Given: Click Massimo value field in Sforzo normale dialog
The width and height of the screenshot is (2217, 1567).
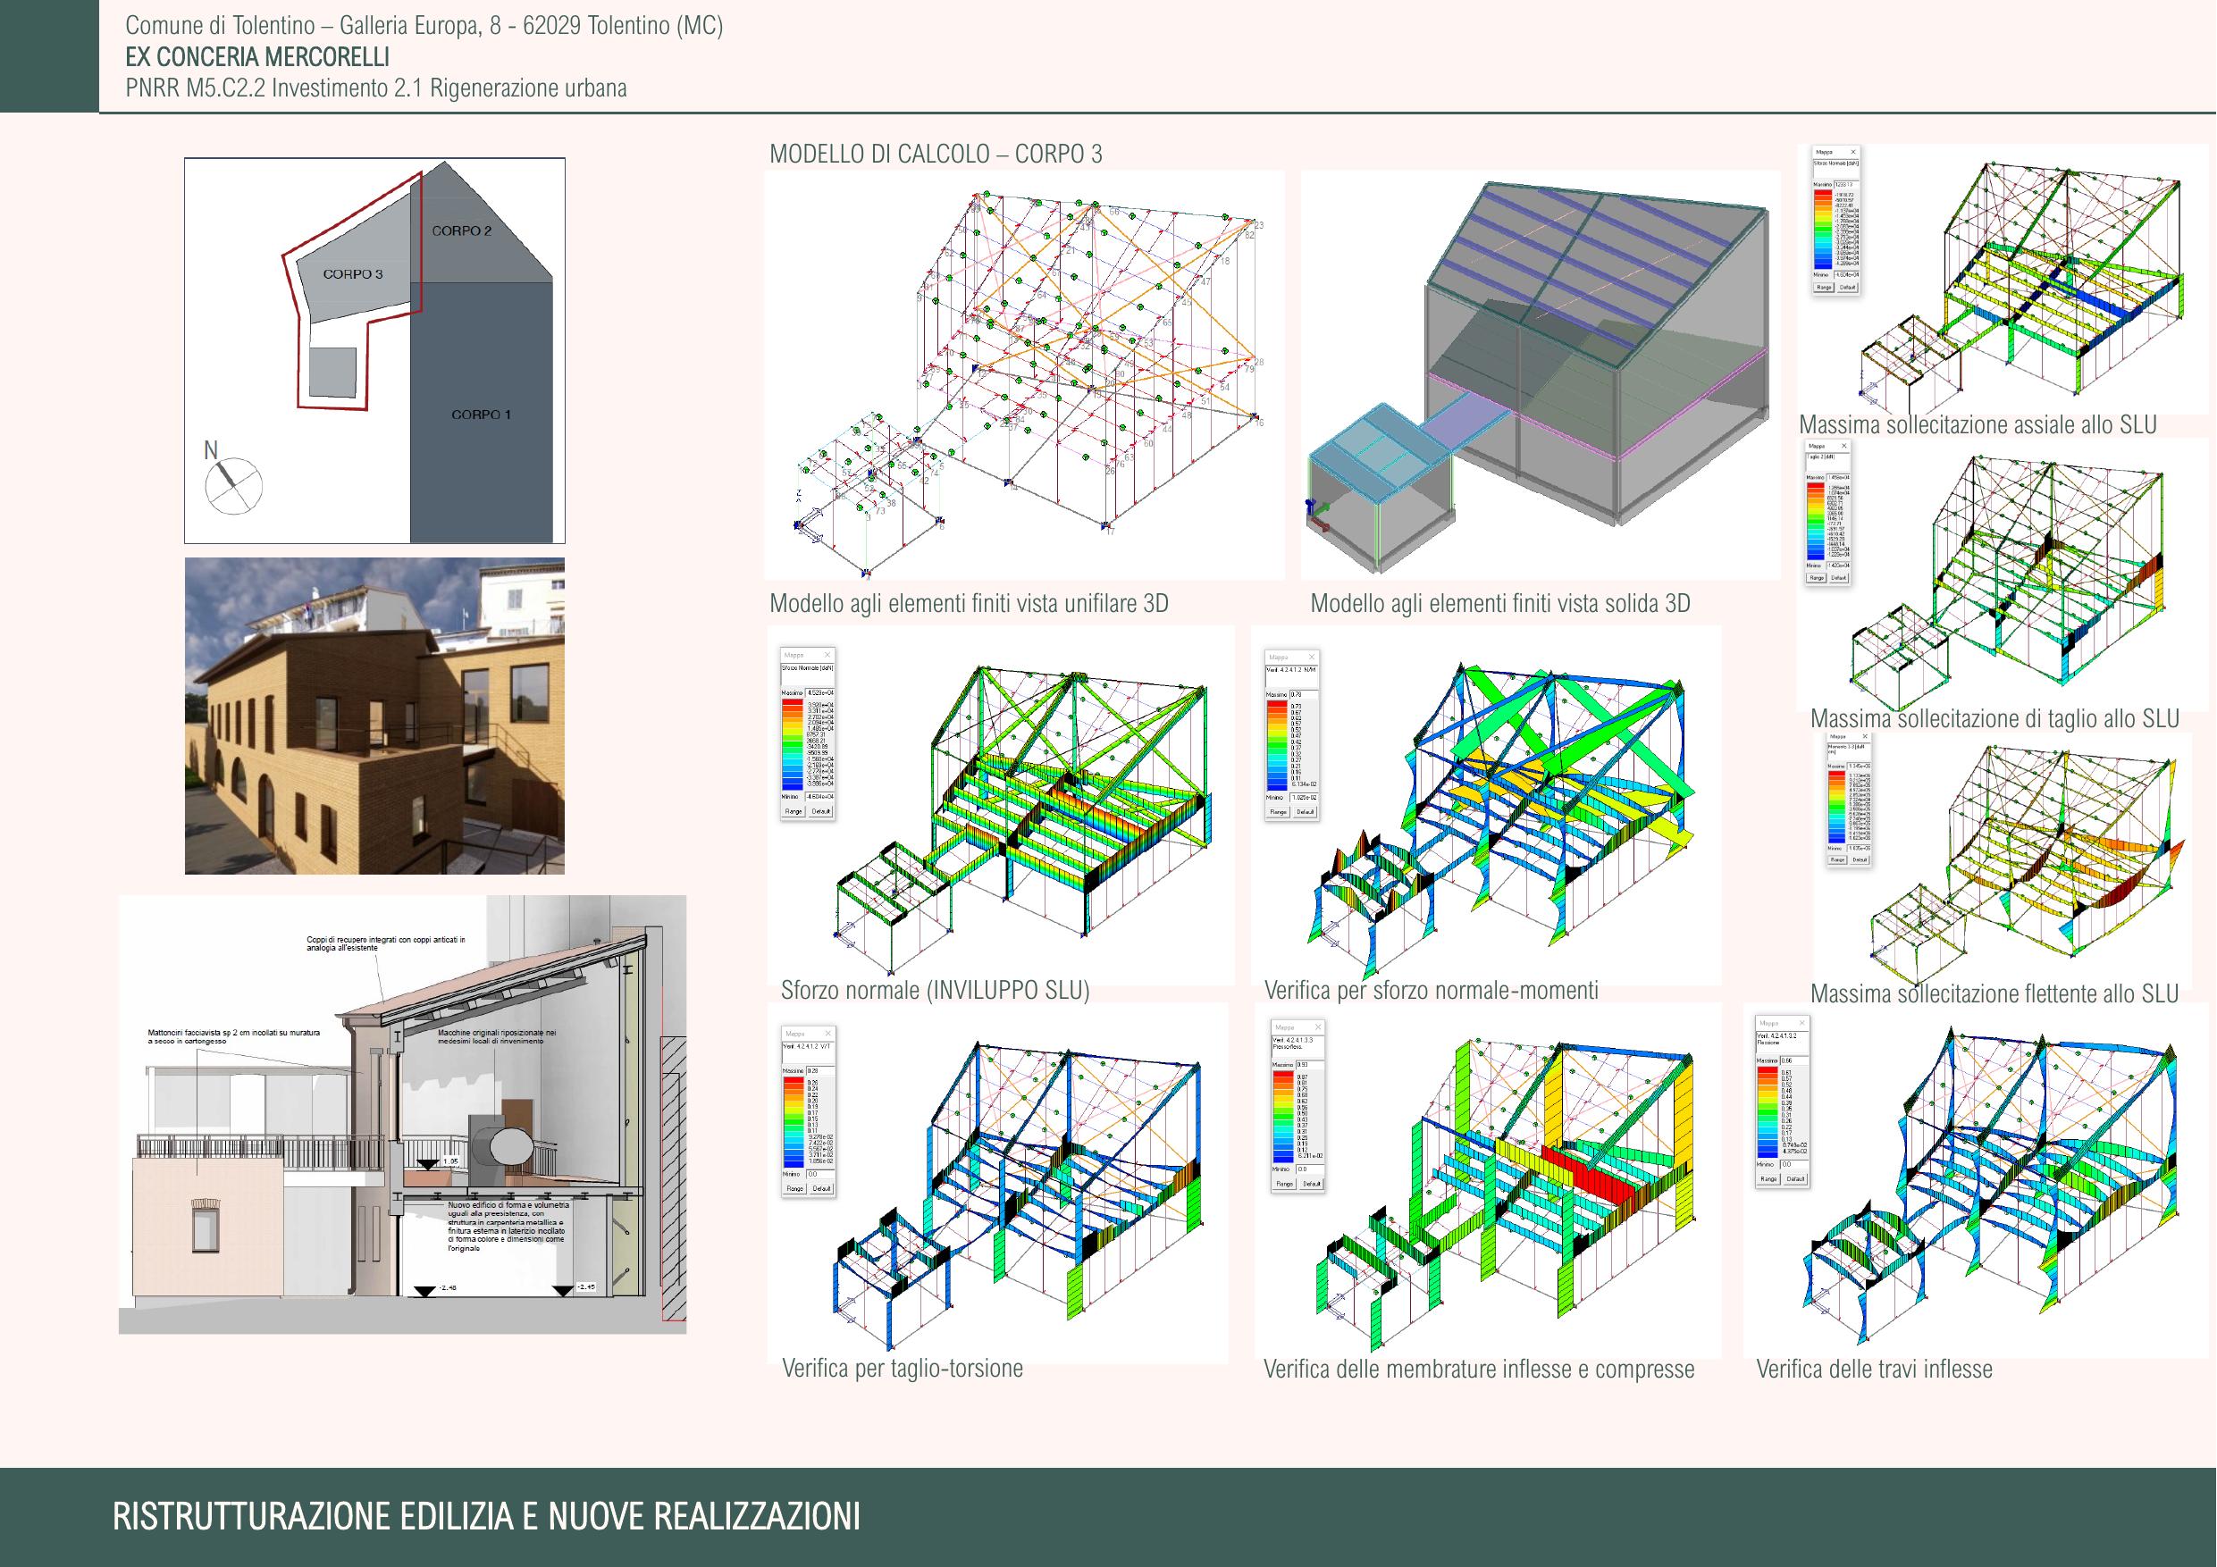Looking at the screenshot, I should coord(819,693).
